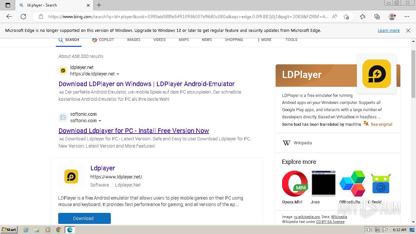Switch to the VIDEOS tab

pyautogui.click(x=160, y=40)
